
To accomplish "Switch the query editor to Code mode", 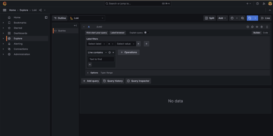I will 265,33.
